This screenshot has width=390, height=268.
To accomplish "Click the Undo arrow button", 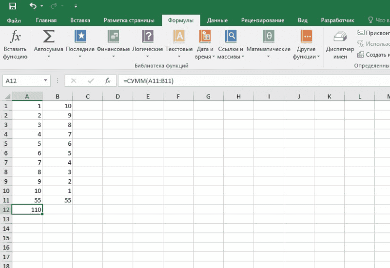I will coord(33,6).
